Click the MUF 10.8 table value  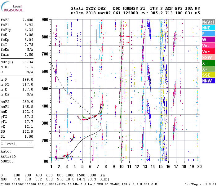click(70, 179)
